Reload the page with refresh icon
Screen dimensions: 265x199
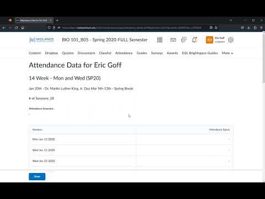pyautogui.click(x=17, y=28)
